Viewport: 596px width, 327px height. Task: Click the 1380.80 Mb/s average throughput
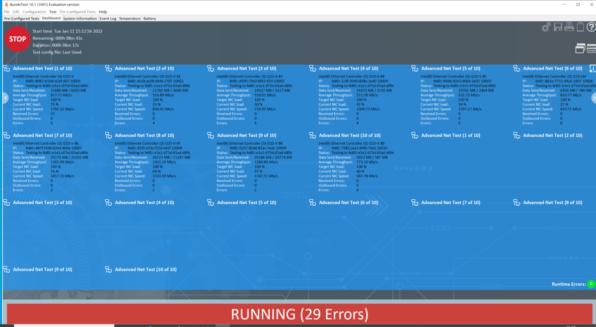[x=266, y=162]
